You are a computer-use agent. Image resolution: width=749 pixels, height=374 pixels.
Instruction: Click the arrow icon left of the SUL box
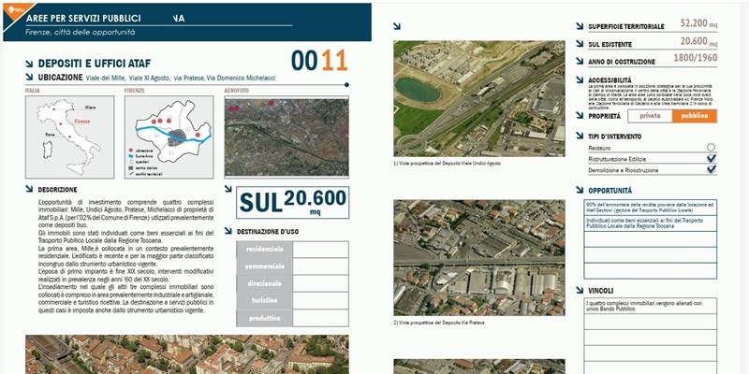pos(228,189)
